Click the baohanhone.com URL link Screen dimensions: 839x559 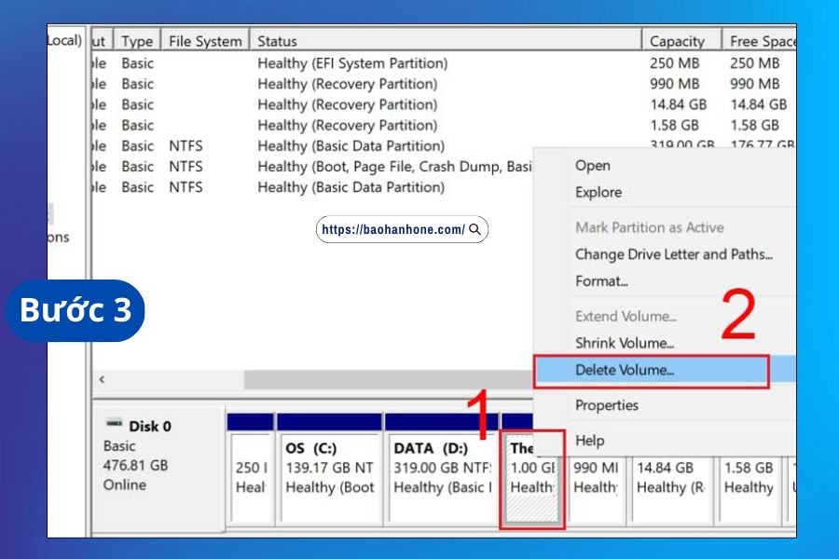tap(393, 229)
